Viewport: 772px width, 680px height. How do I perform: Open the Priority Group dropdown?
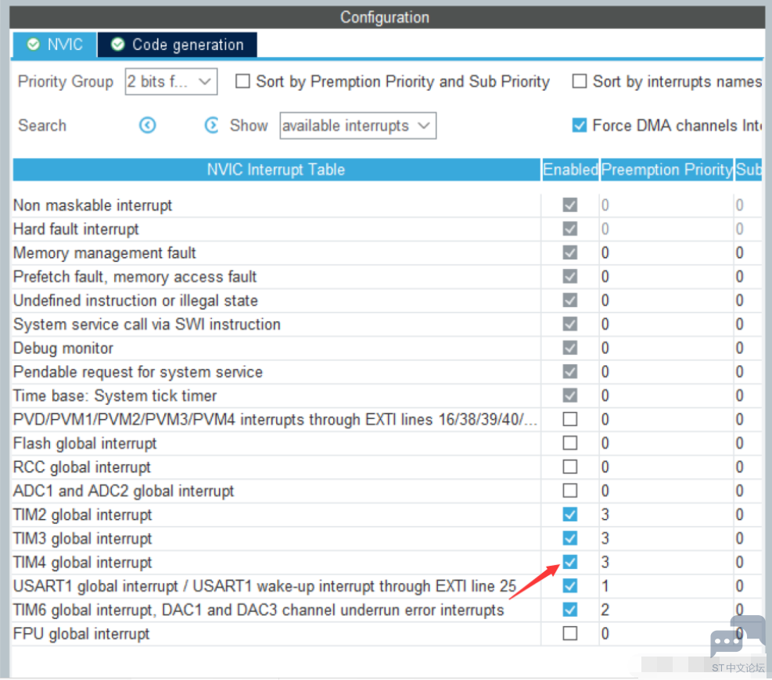point(171,81)
